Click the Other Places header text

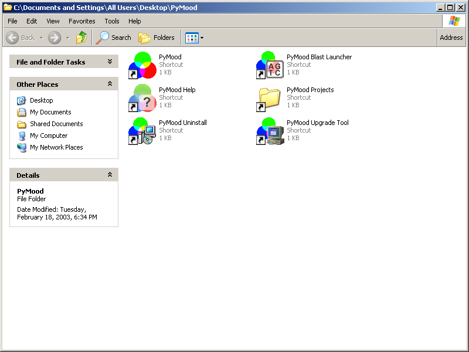[x=38, y=84]
